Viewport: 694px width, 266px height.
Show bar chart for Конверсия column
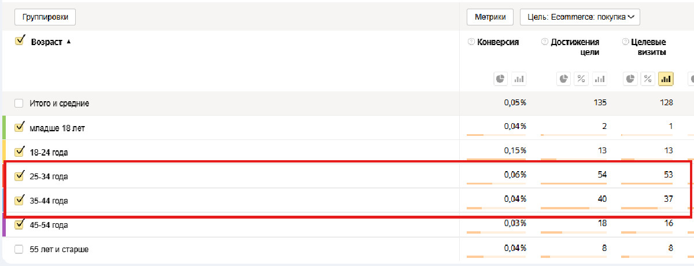pyautogui.click(x=519, y=79)
